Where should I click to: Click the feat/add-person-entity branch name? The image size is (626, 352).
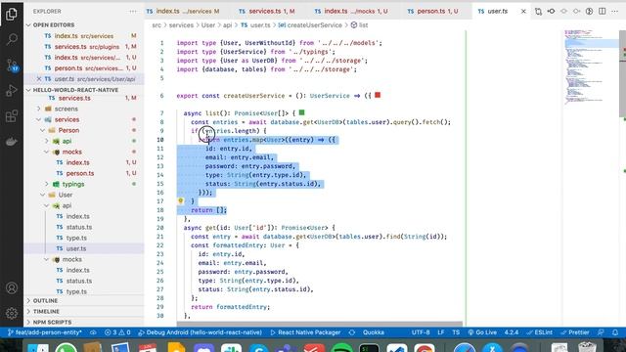coord(45,332)
